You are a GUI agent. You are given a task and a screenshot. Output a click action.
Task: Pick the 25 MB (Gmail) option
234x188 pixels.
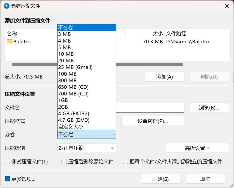(87, 67)
